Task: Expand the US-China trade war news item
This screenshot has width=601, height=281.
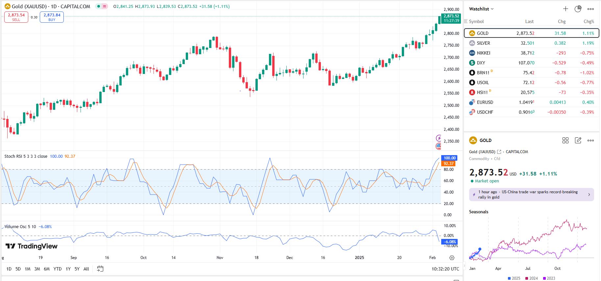Action: pyautogui.click(x=531, y=195)
